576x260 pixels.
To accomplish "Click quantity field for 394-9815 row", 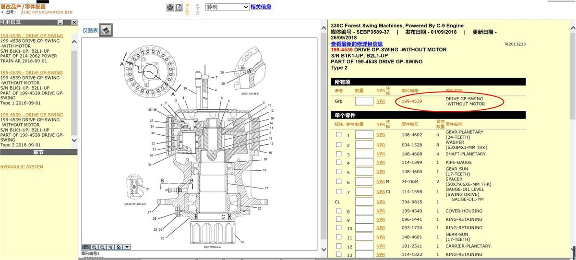I will point(364,202).
